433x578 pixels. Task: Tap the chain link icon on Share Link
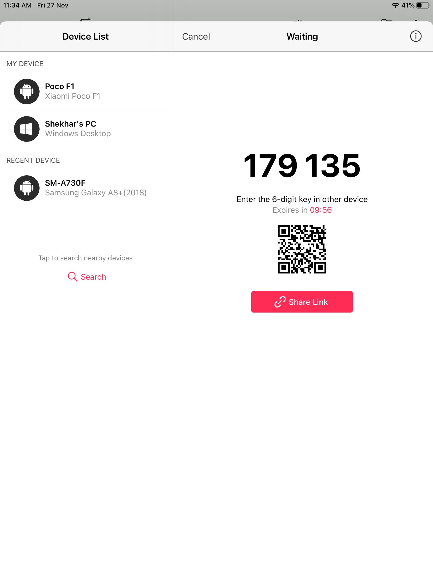(280, 302)
